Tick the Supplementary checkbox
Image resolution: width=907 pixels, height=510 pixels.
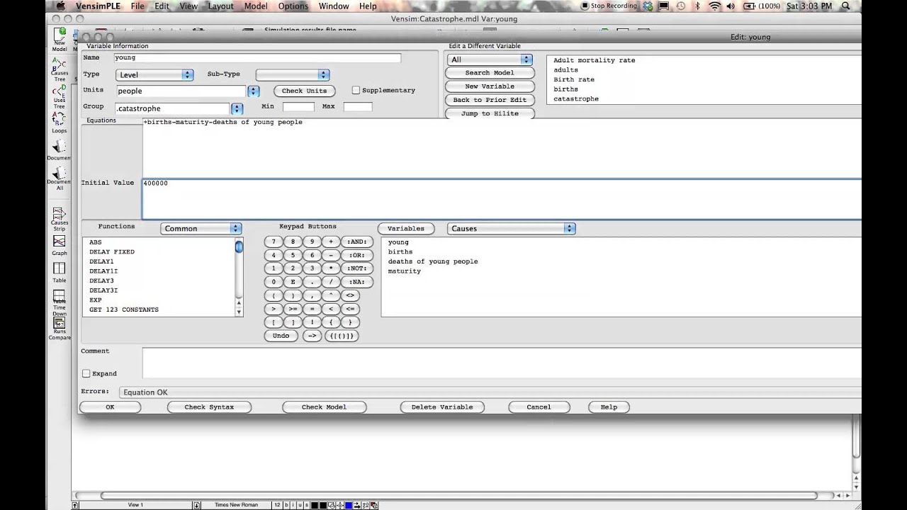click(356, 91)
